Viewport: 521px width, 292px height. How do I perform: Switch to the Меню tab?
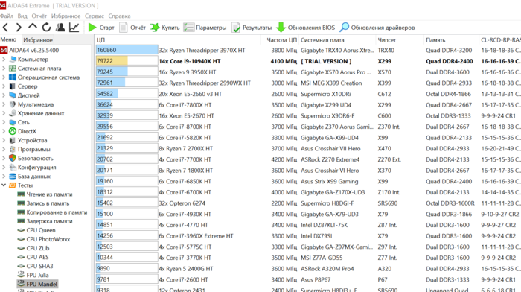click(x=9, y=39)
